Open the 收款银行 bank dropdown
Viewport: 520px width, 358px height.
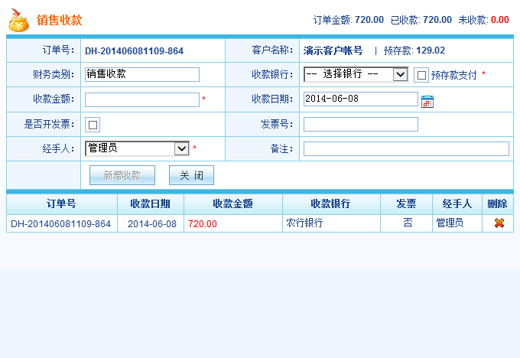[x=356, y=74]
